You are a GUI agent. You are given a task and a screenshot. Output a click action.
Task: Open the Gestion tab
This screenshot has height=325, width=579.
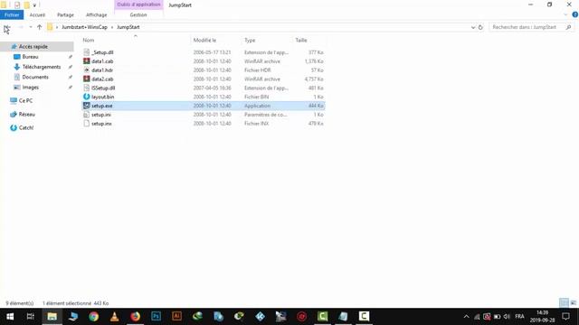tap(138, 14)
